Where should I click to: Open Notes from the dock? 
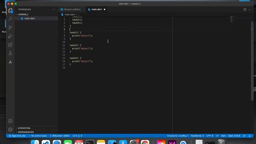point(101,142)
